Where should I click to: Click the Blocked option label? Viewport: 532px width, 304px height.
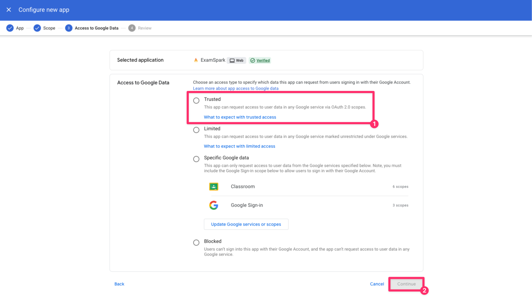click(x=213, y=241)
